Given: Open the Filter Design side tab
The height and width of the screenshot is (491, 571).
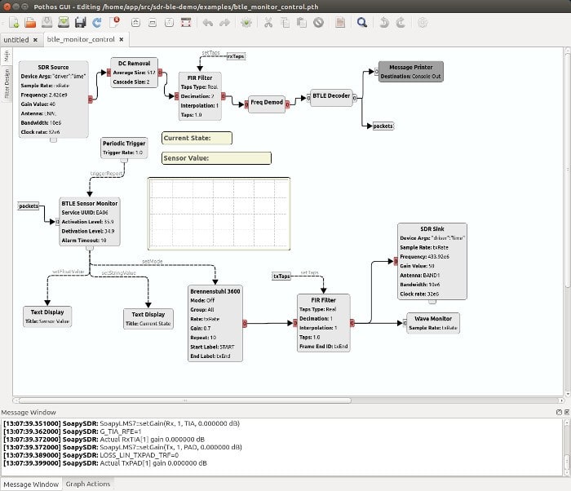Looking at the screenshot, I should click(7, 84).
